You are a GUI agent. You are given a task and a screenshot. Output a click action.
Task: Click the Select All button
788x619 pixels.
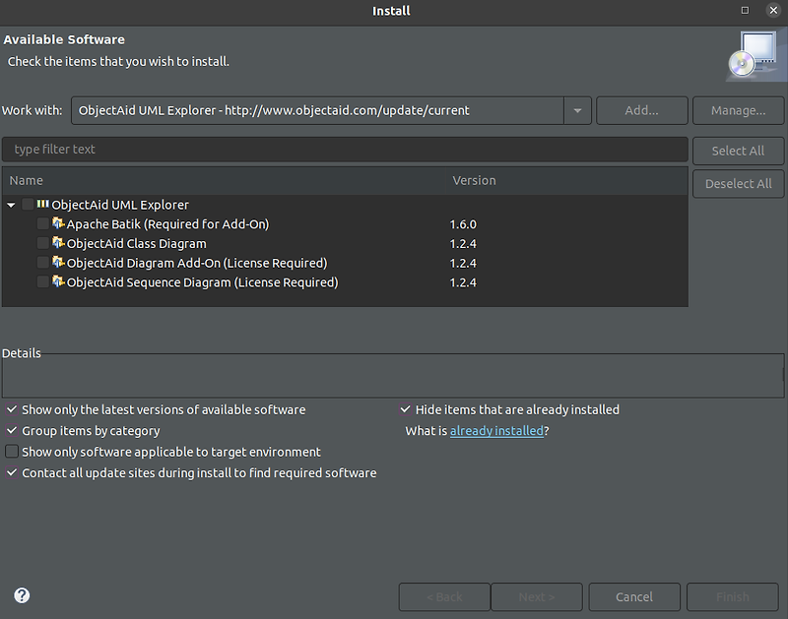[x=738, y=151]
